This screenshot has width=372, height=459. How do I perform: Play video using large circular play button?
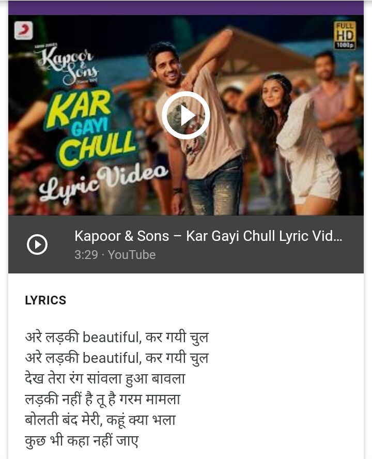186,115
